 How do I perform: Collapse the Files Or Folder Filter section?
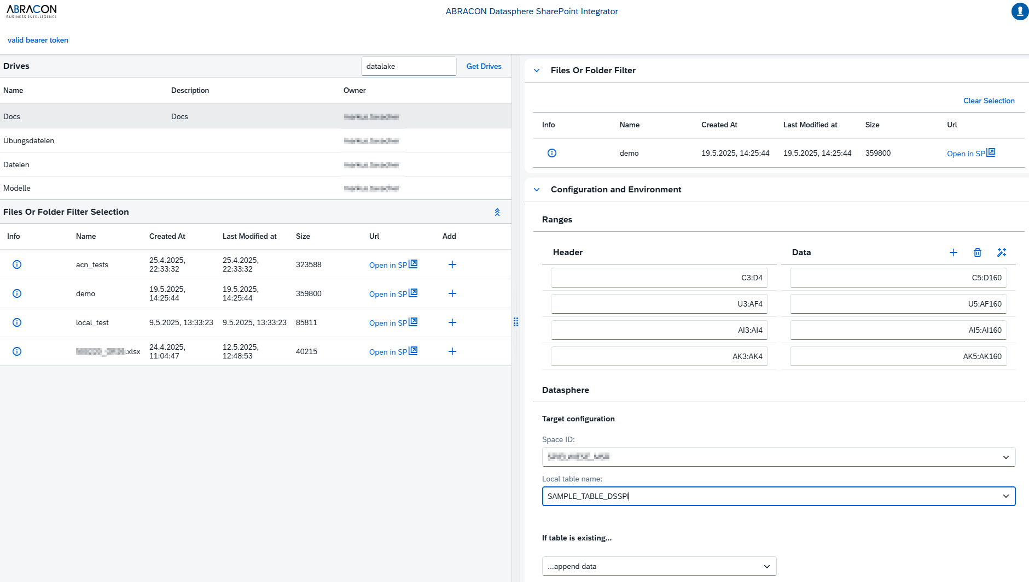537,70
